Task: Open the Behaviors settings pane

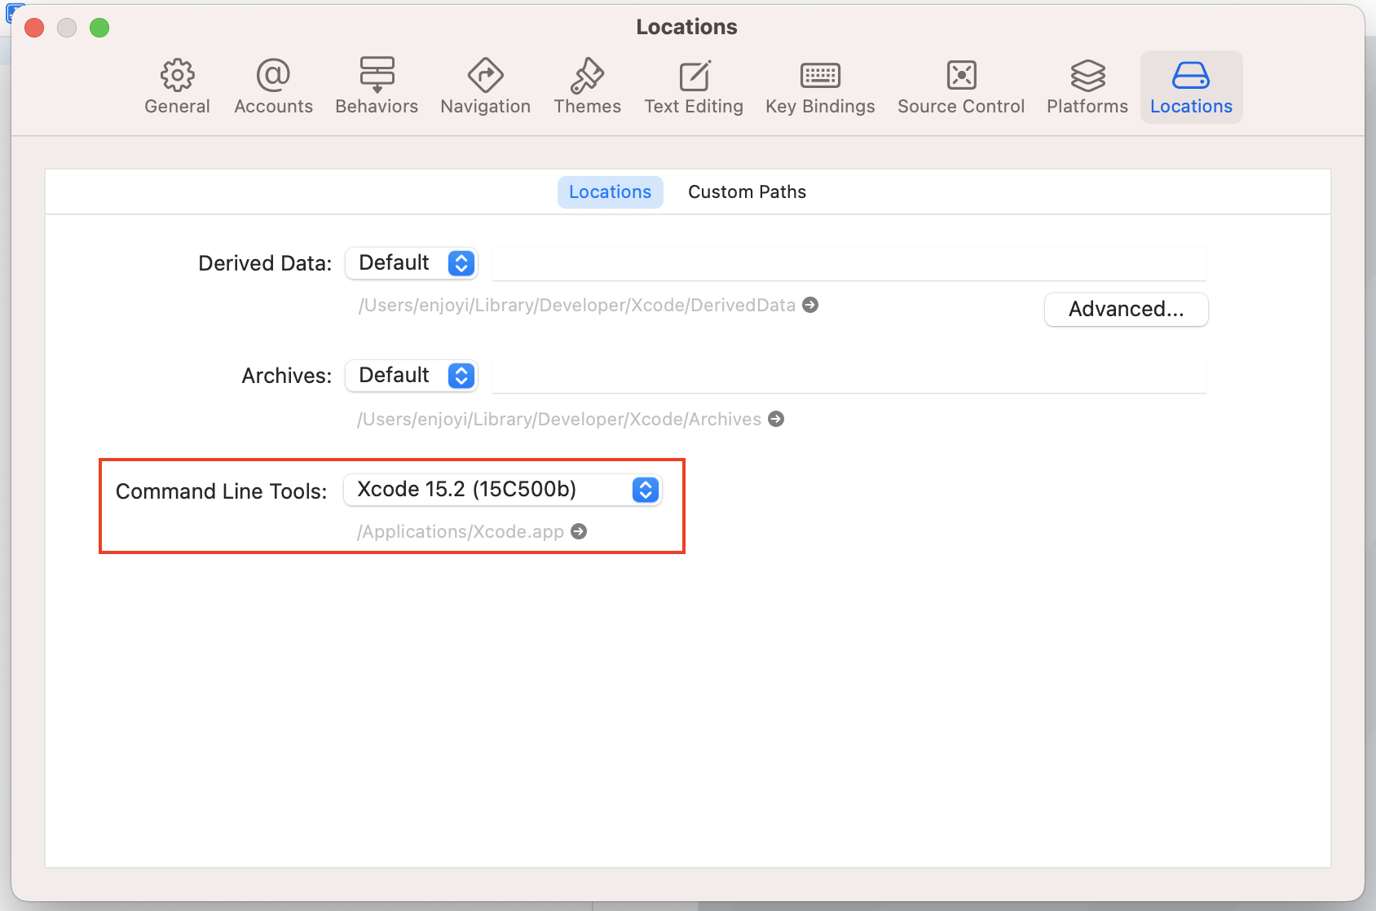Action: click(377, 87)
